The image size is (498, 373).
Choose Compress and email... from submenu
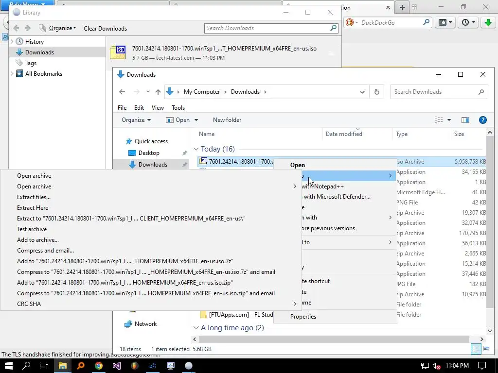coord(45,251)
